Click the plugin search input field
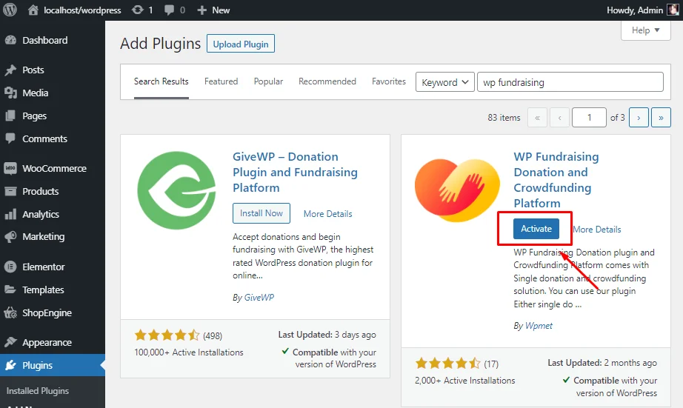 point(570,82)
